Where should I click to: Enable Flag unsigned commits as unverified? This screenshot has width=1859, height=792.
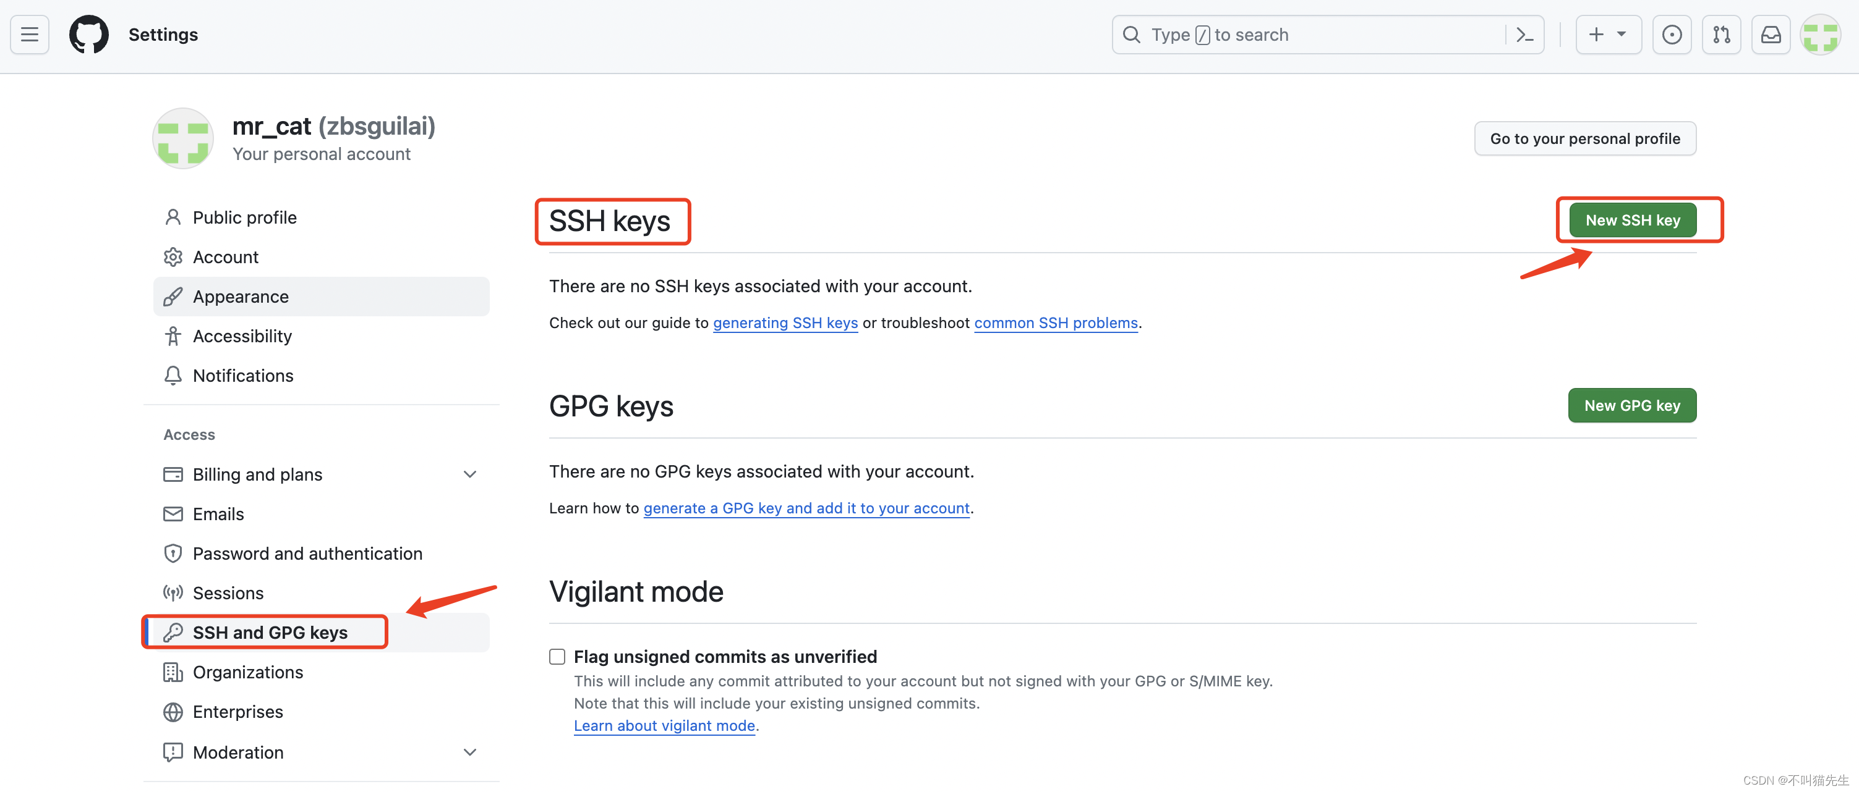(556, 657)
